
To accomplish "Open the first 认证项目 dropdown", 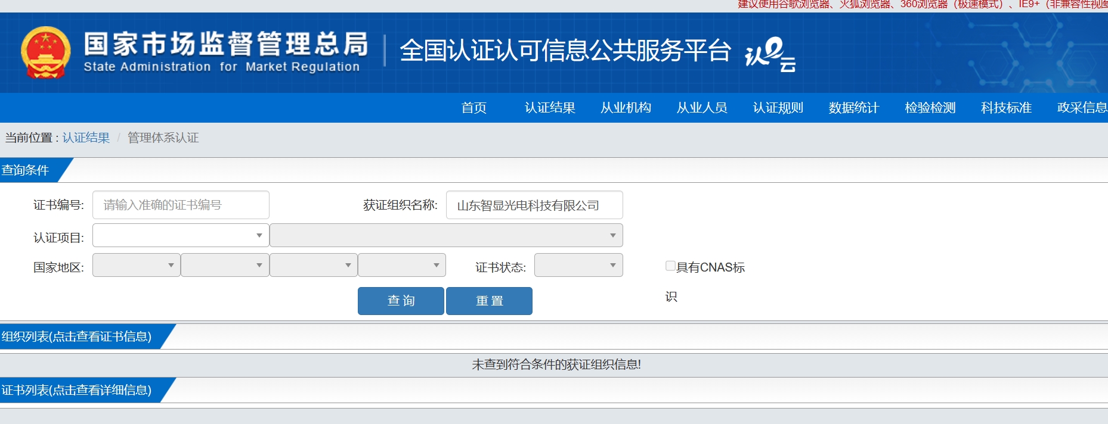I will 181,235.
